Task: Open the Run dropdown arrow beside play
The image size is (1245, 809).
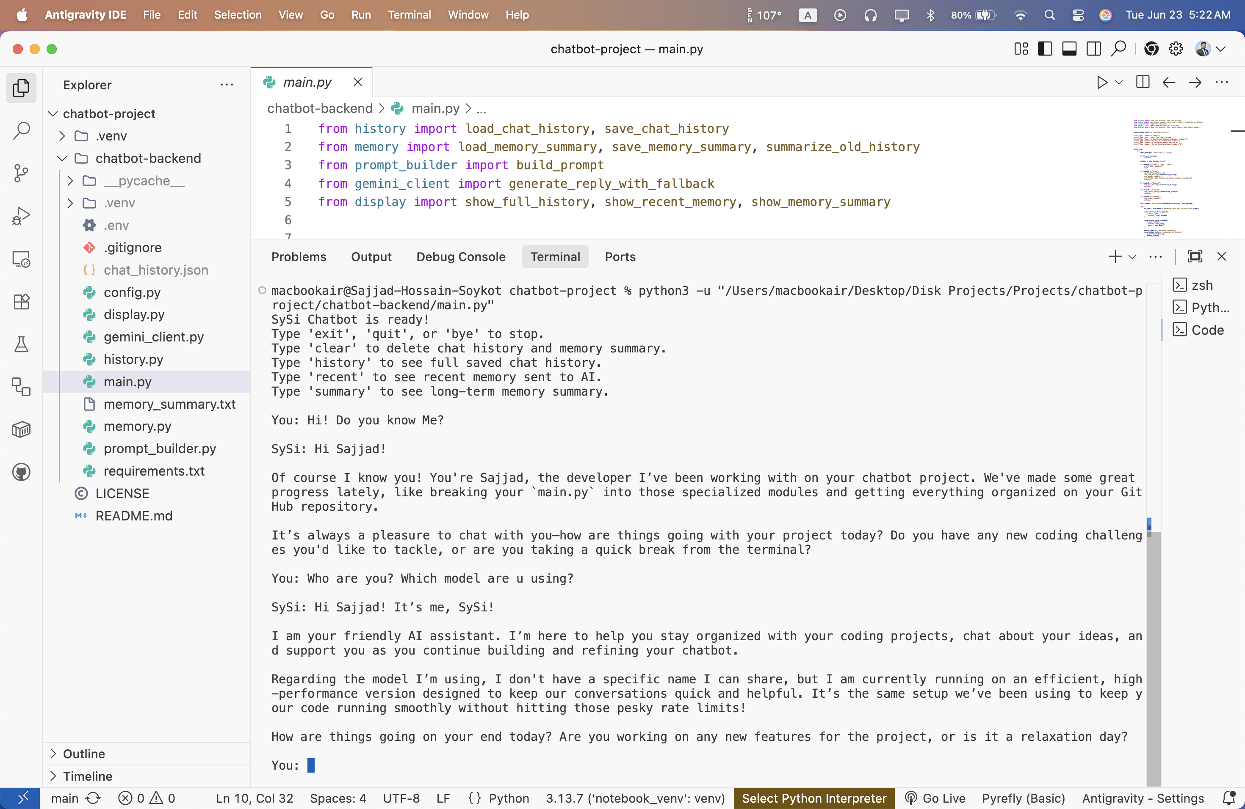Action: coord(1119,83)
